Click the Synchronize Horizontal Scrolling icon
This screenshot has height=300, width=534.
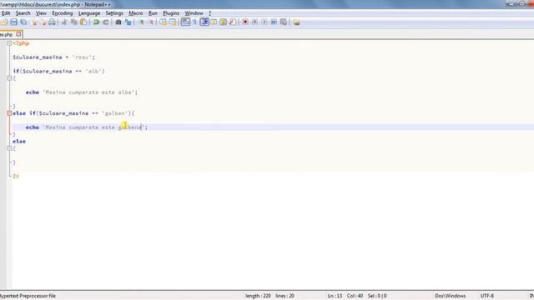coord(173,22)
